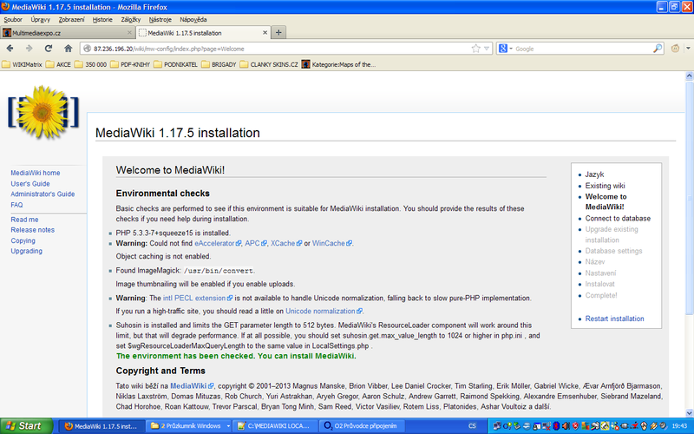Open the Copying link
The image size is (694, 434).
tap(23, 240)
